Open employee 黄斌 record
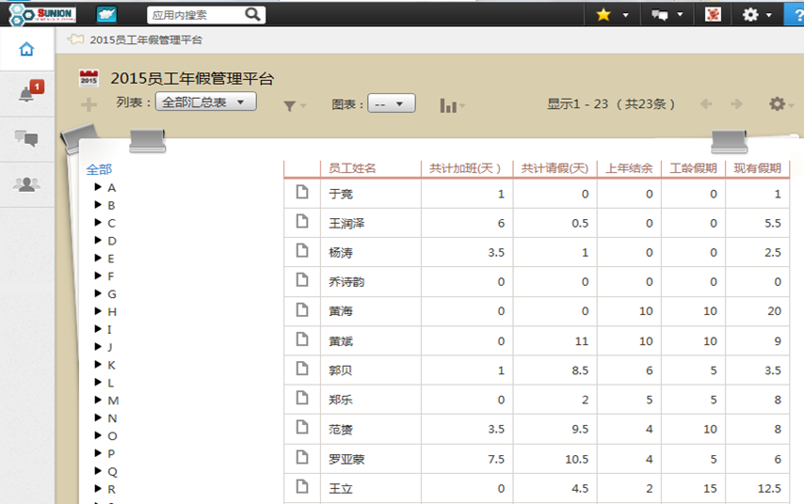This screenshot has width=804, height=504. tap(341, 340)
